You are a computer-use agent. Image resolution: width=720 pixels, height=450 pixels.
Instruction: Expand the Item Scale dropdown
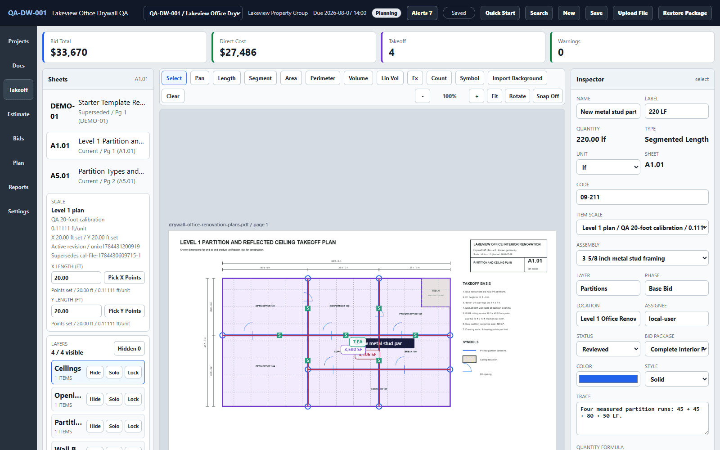point(643,228)
